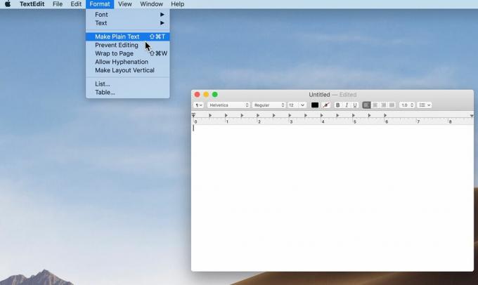Open the File menu

[58, 4]
